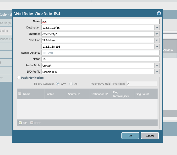Click the green Add icon below table
This screenshot has height=155, width=177.
(20, 123)
